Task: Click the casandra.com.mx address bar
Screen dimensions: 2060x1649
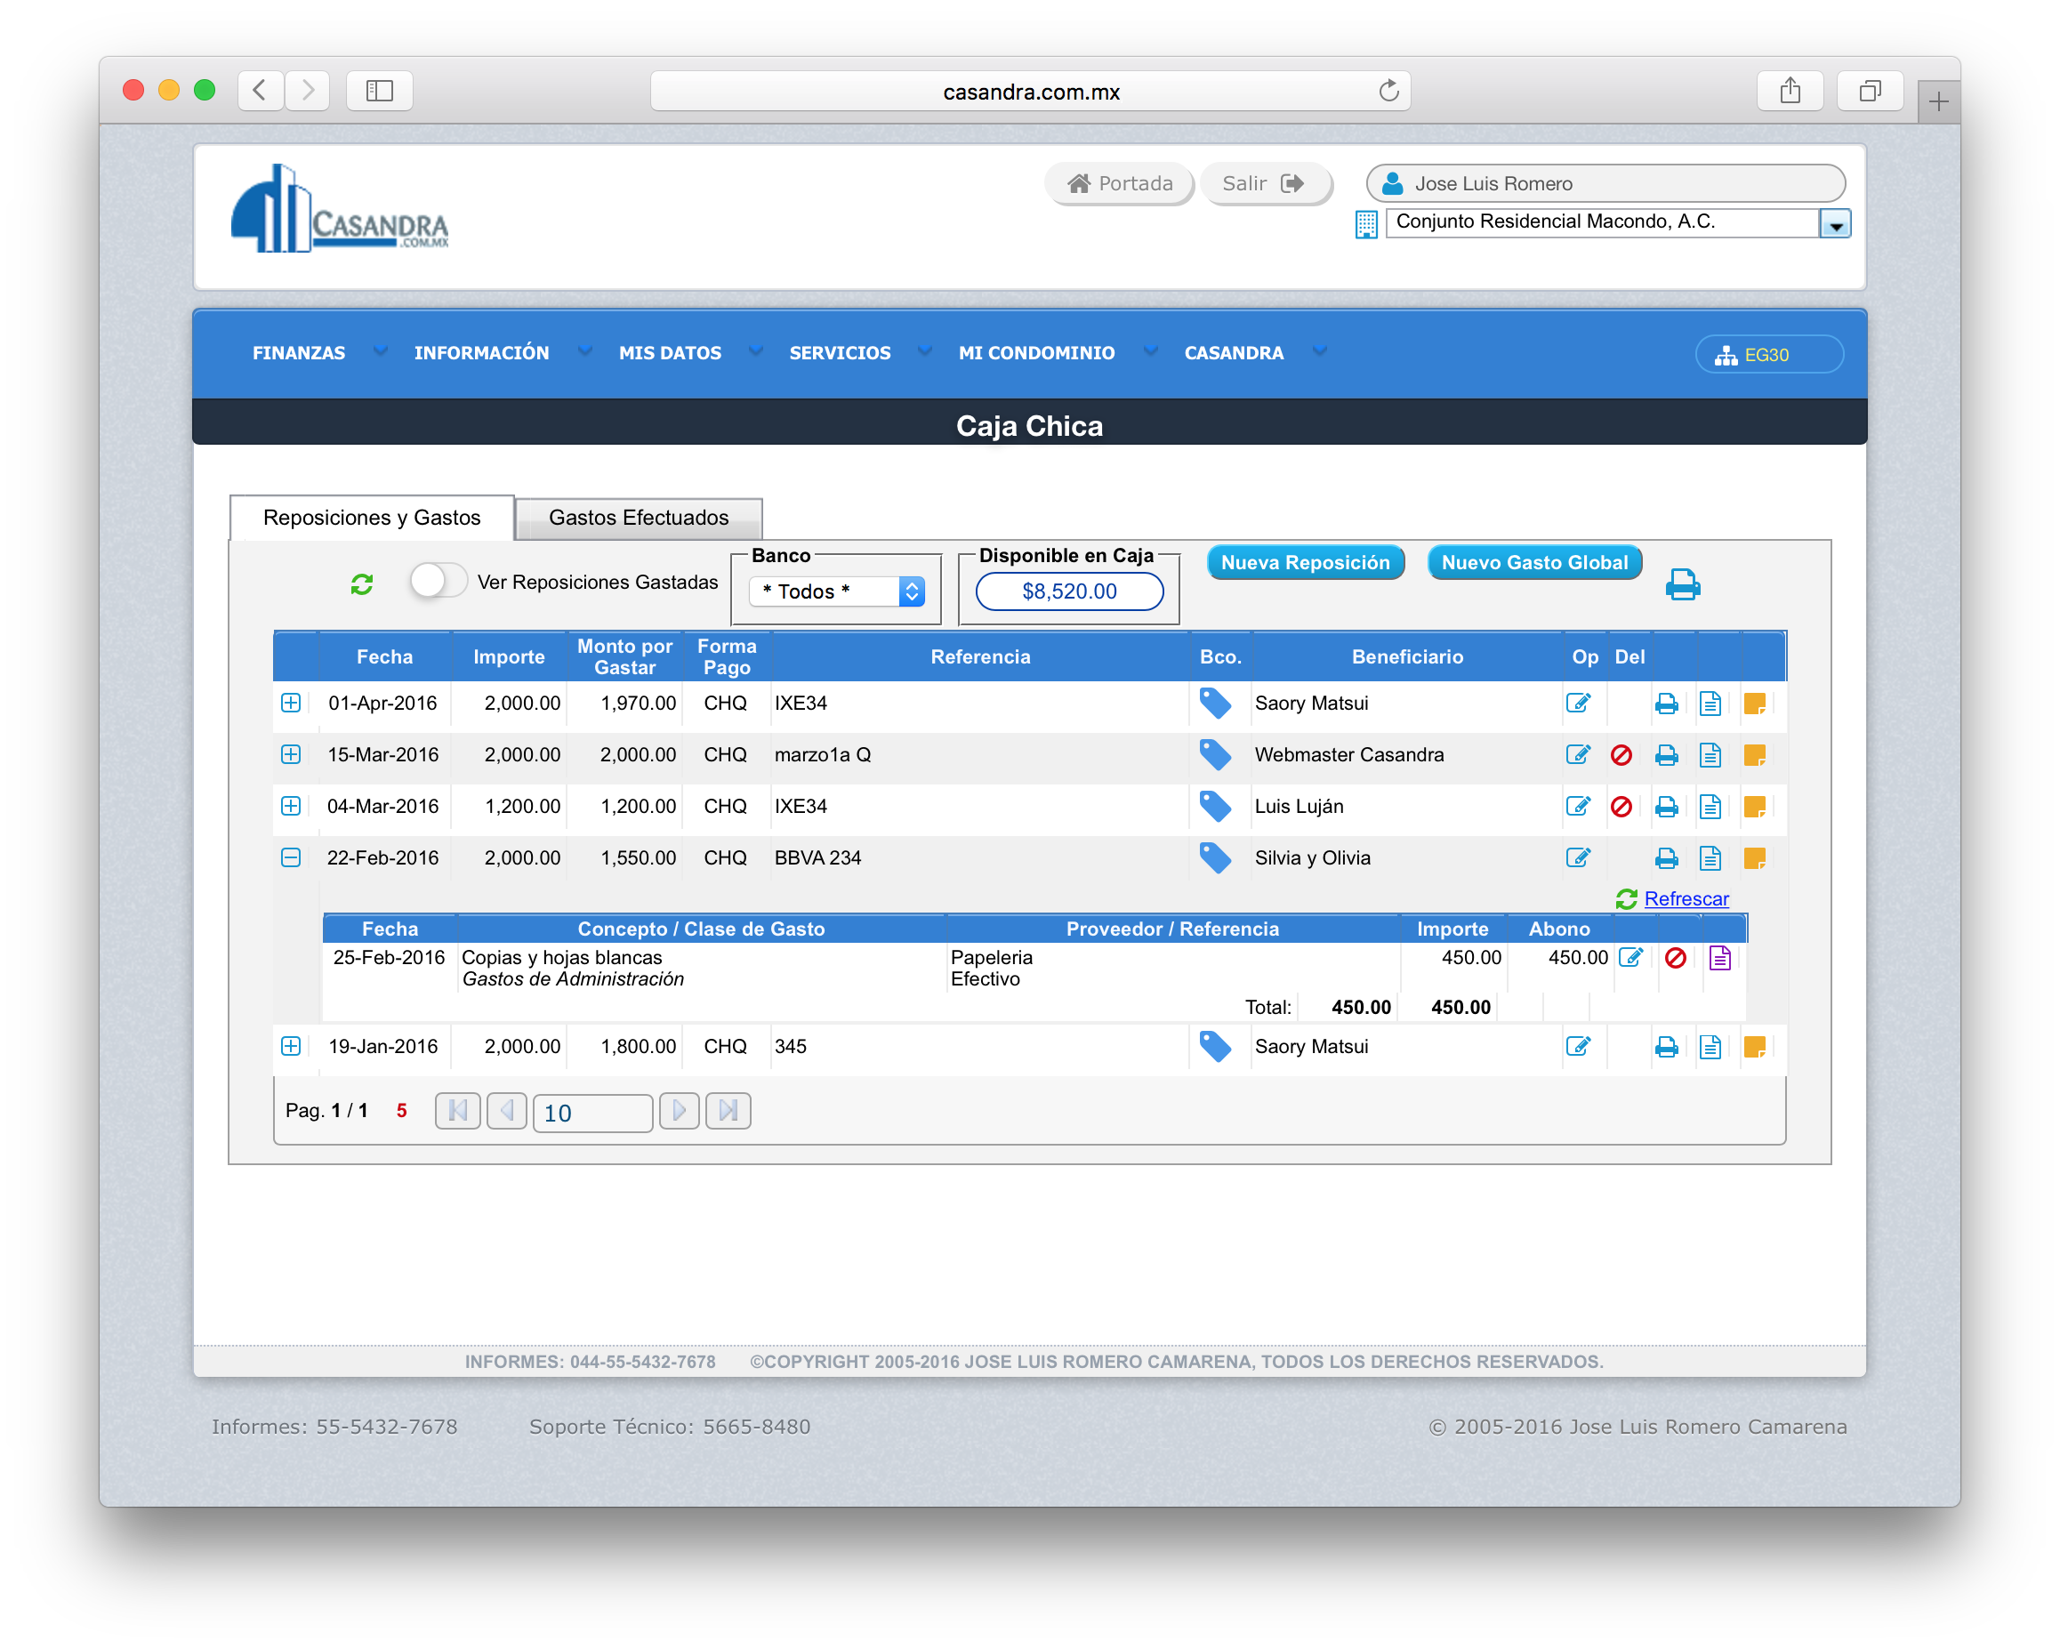Action: coord(1031,92)
